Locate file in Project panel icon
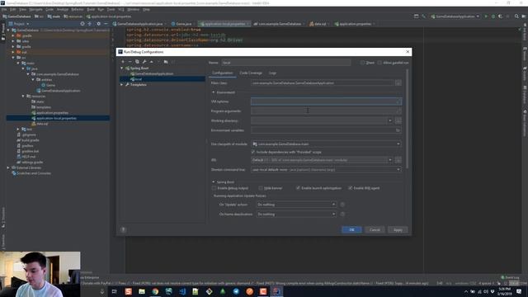 pos(82,24)
